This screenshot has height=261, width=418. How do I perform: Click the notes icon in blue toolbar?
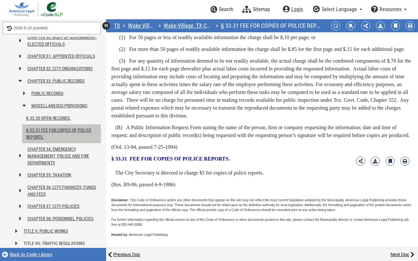pos(336,26)
